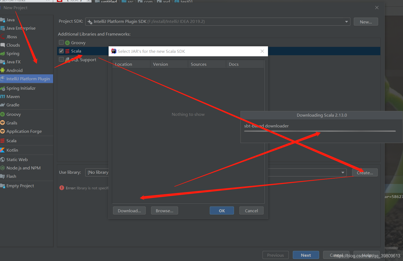Click the Create... library button
The image size is (403, 261).
tap(365, 173)
